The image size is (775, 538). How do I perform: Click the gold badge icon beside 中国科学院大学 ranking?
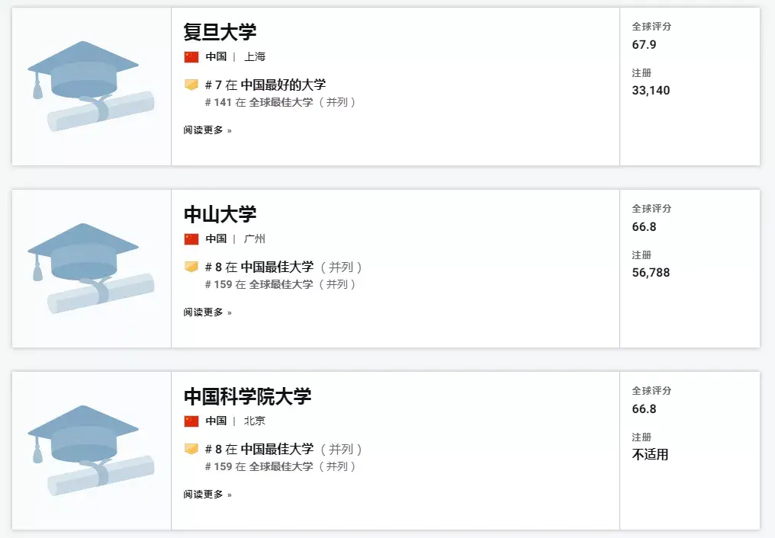click(191, 449)
